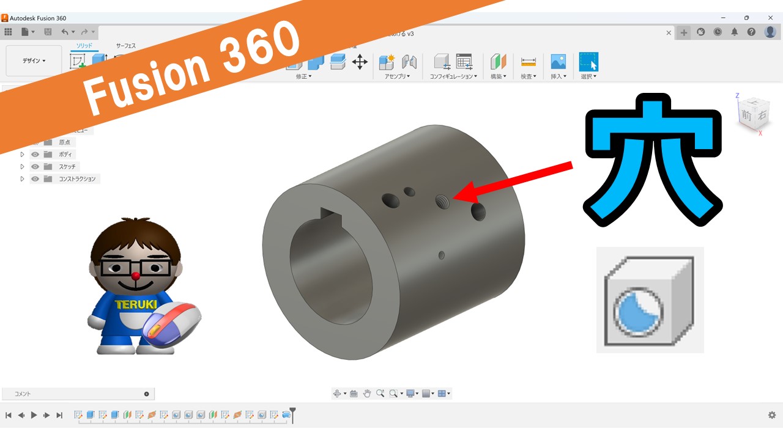783x440 pixels.
Task: Open the 選択 dropdown menu
Action: [588, 76]
